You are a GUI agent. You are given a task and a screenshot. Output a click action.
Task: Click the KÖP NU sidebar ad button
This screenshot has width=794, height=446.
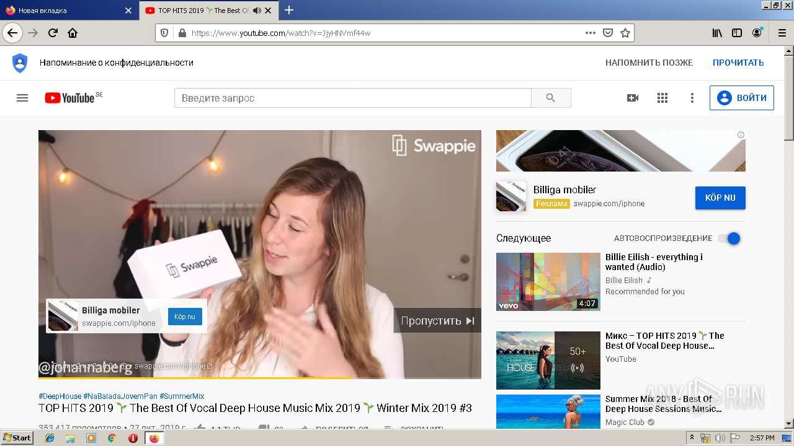tap(720, 198)
